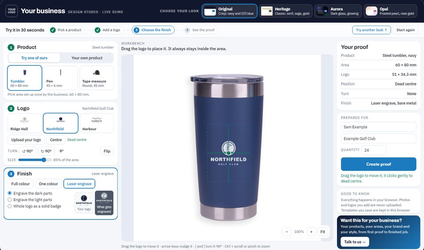Switch to 'Try one of ours' tab
The height and width of the screenshot is (250, 424).
[x=34, y=58]
